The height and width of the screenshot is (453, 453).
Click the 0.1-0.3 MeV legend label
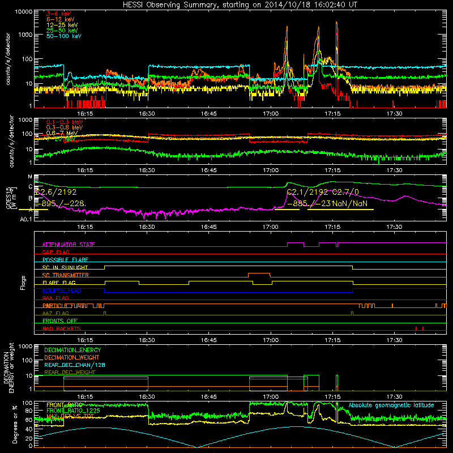[x=65, y=122]
